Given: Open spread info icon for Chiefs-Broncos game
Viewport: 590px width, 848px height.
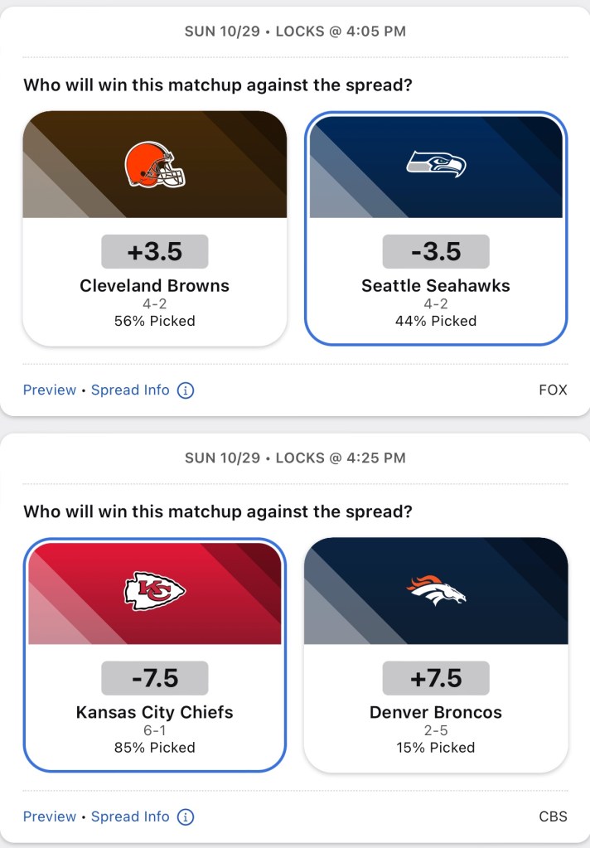Looking at the screenshot, I should point(186,817).
